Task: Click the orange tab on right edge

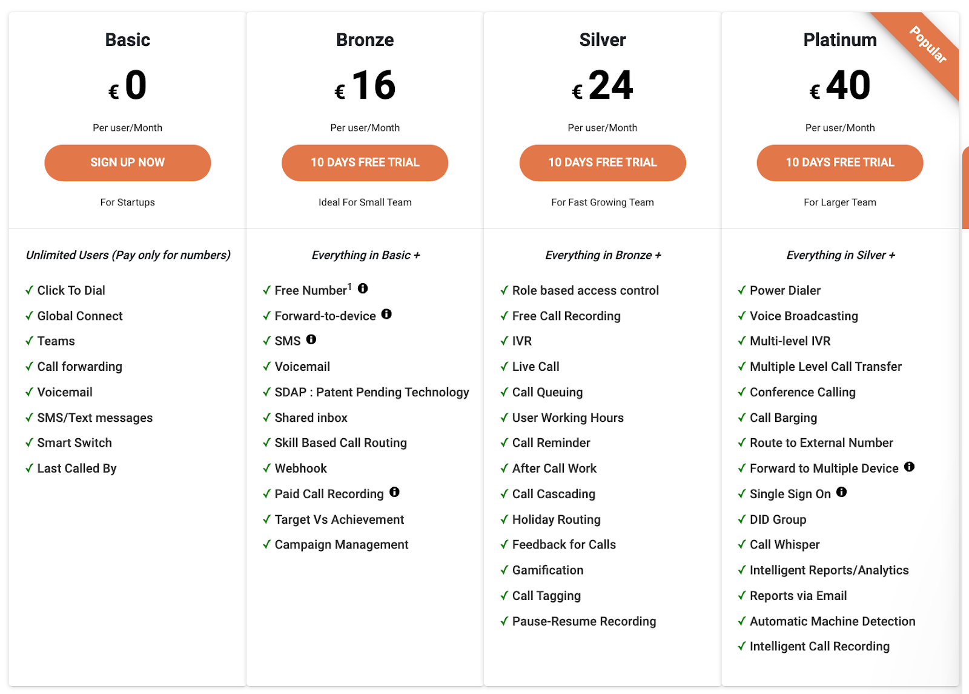Action: [965, 188]
